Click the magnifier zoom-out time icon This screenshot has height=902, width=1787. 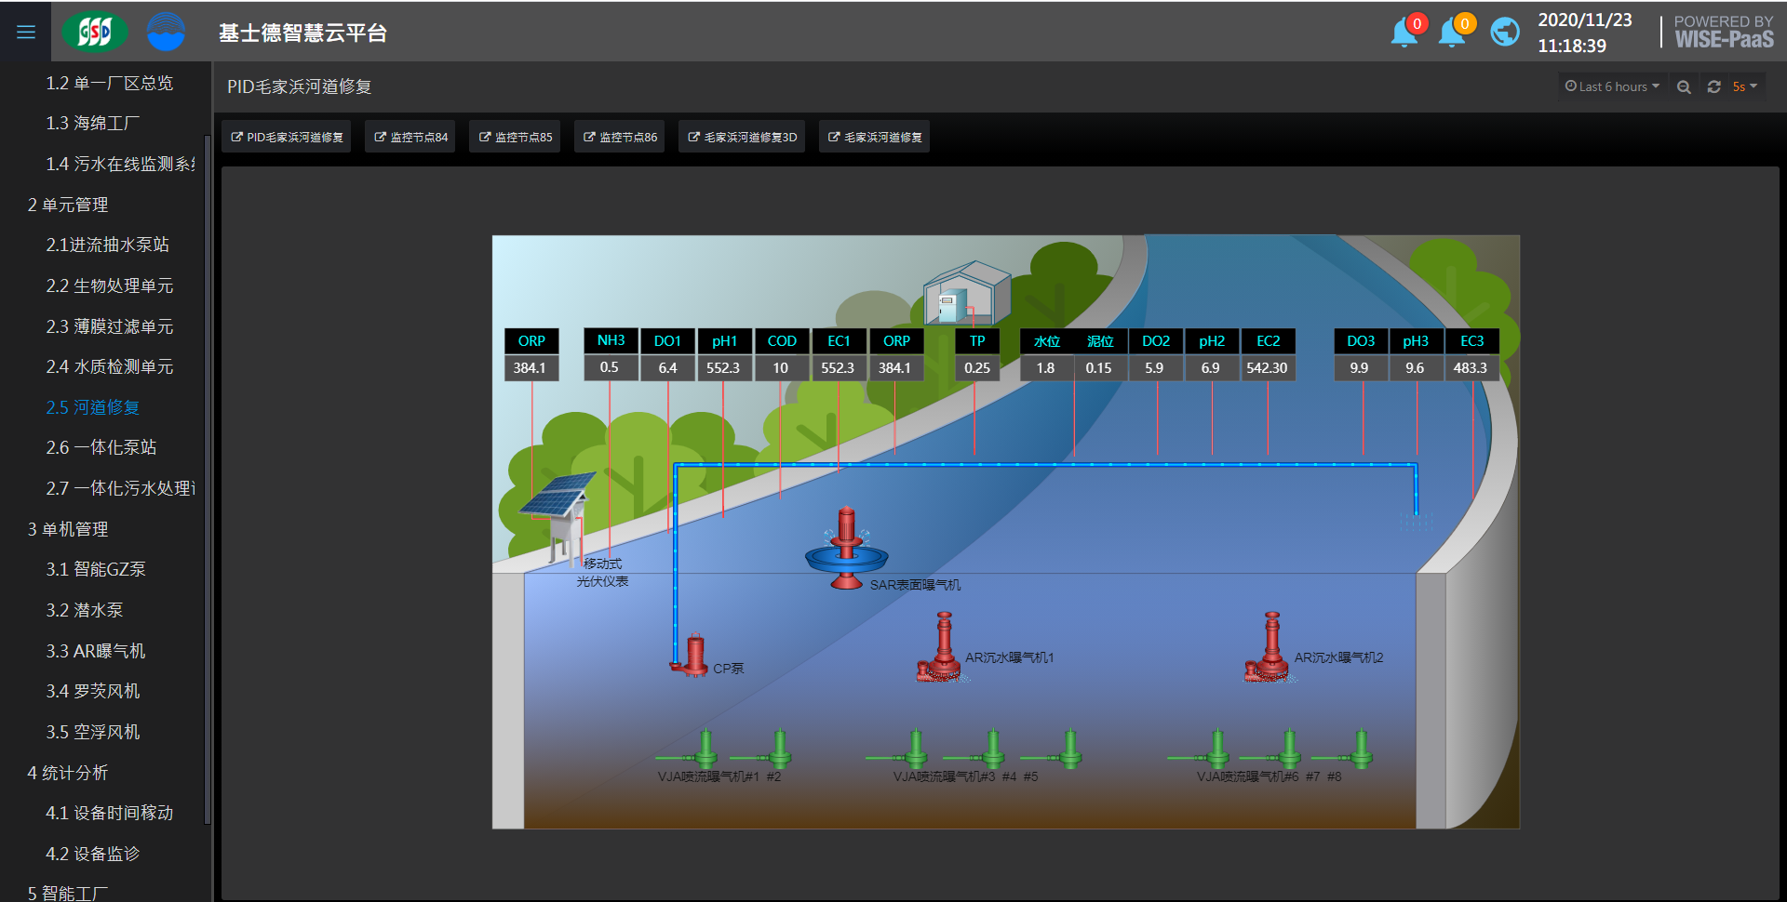click(x=1684, y=86)
